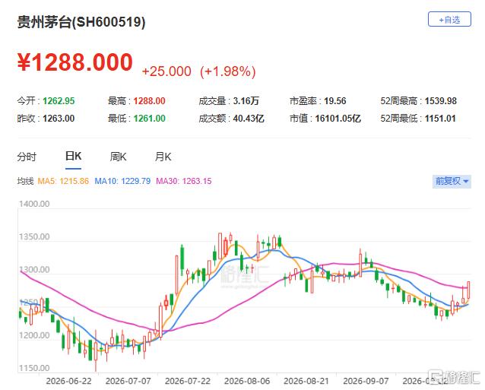Click the 成交量 value 3.16万

246,101
